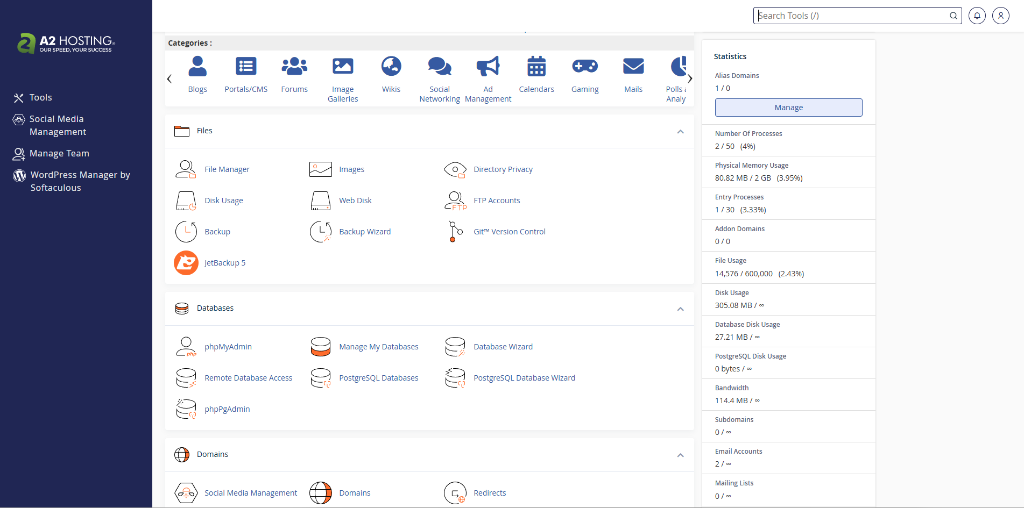Click PostgreSQL Database Wizard icon
The width and height of the screenshot is (1024, 508).
455,378
